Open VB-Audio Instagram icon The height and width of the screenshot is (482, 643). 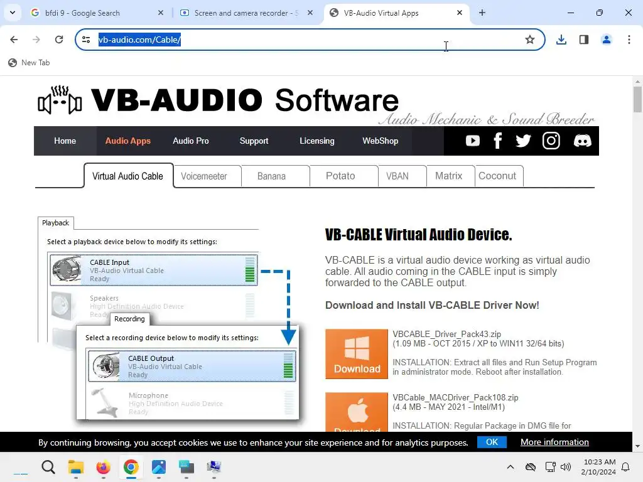click(x=551, y=141)
